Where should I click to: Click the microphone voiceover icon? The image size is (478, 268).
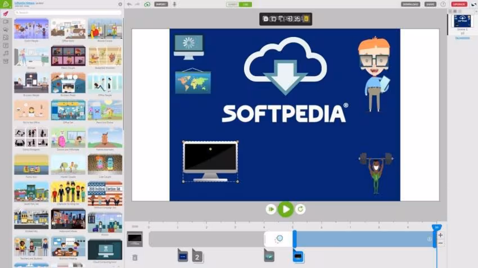(175, 4)
